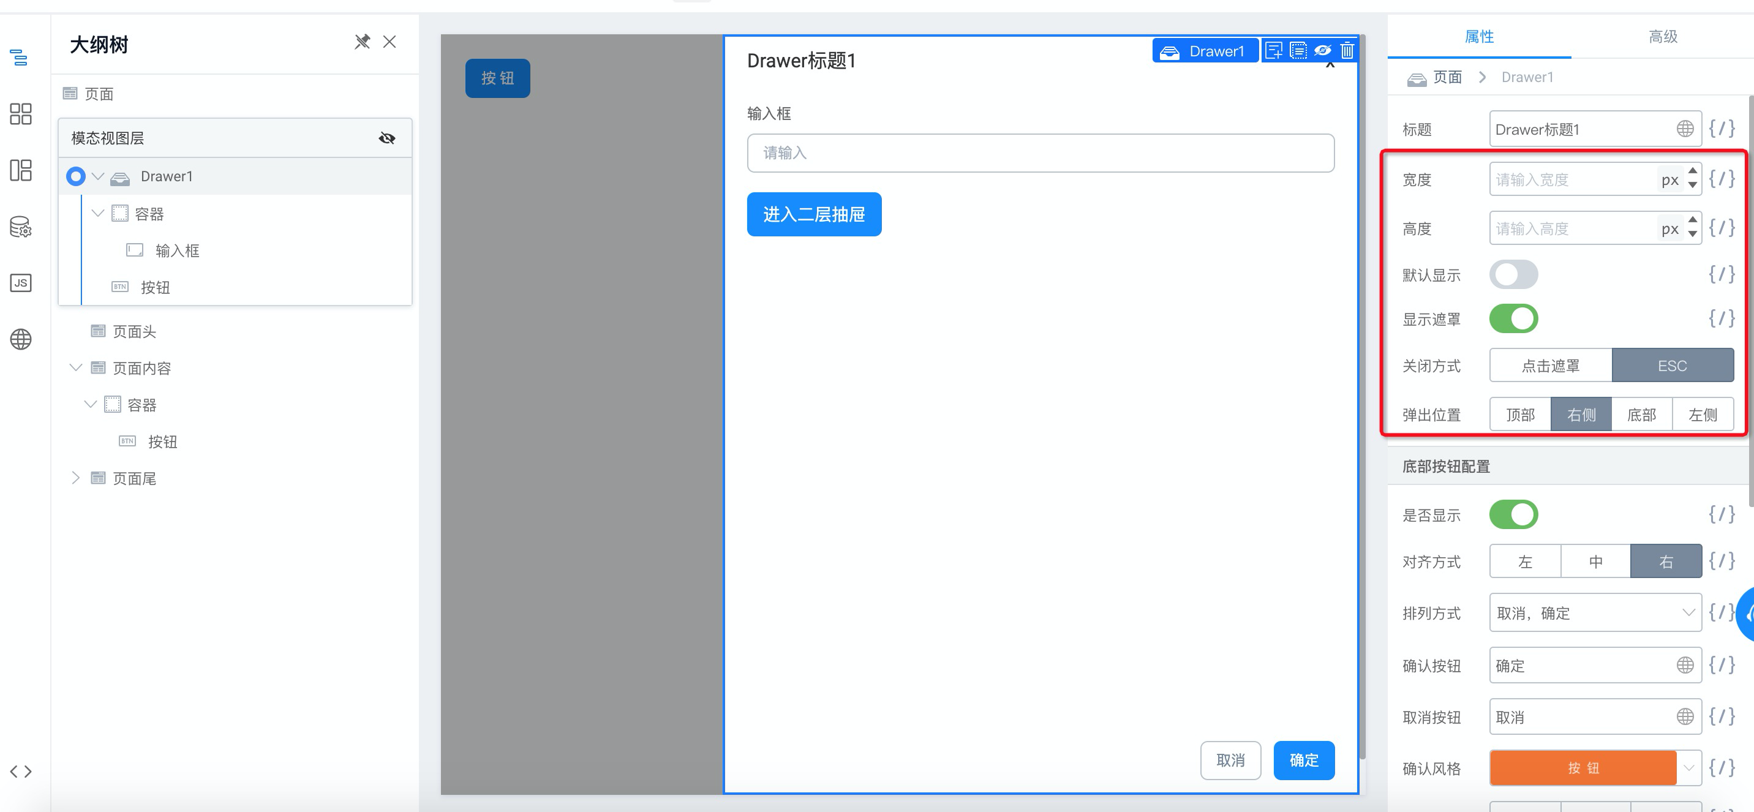This screenshot has width=1754, height=812.
Task: Set popup position to bottom
Action: 1642,415
